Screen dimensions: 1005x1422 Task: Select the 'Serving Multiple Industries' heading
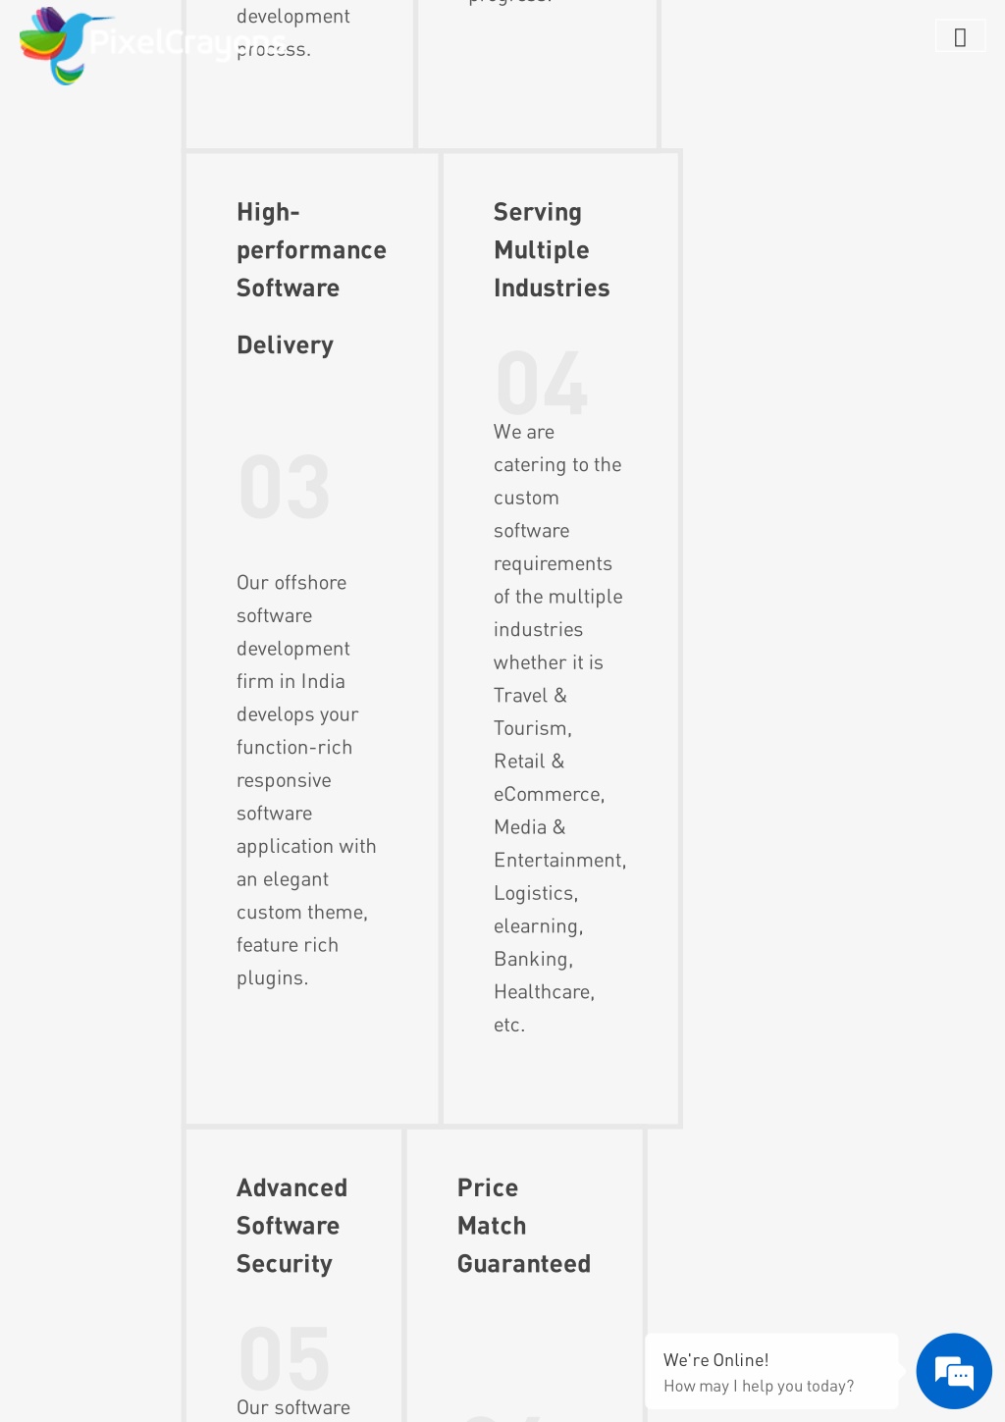552,250
